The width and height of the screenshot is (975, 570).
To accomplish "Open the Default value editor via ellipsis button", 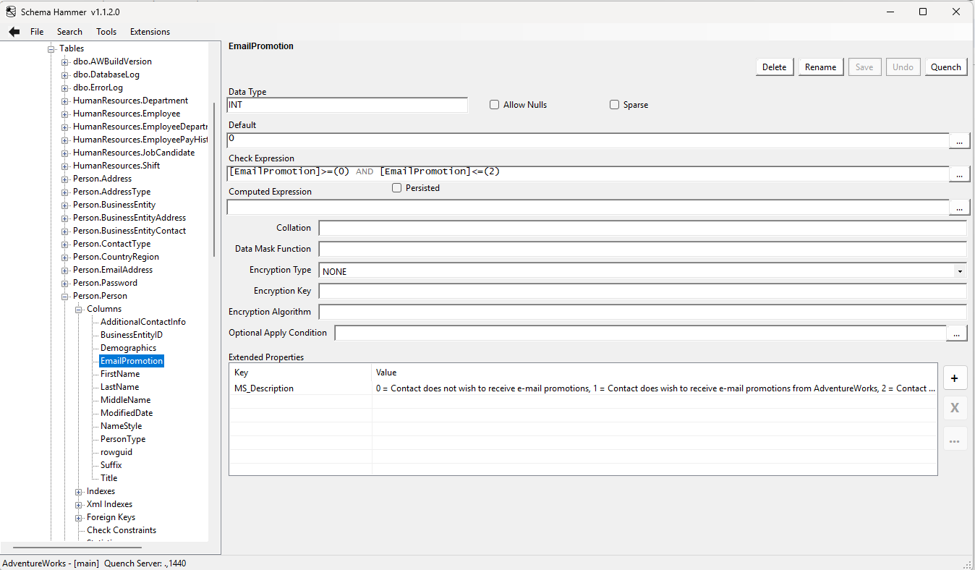I will coord(959,140).
